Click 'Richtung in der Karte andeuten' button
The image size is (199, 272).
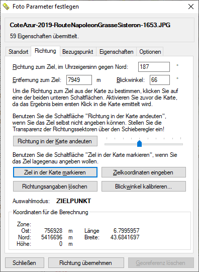[55, 141]
